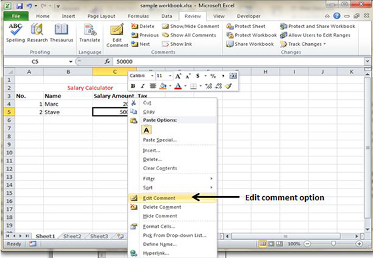
Task: Click the Translate icon
Action: (90, 30)
